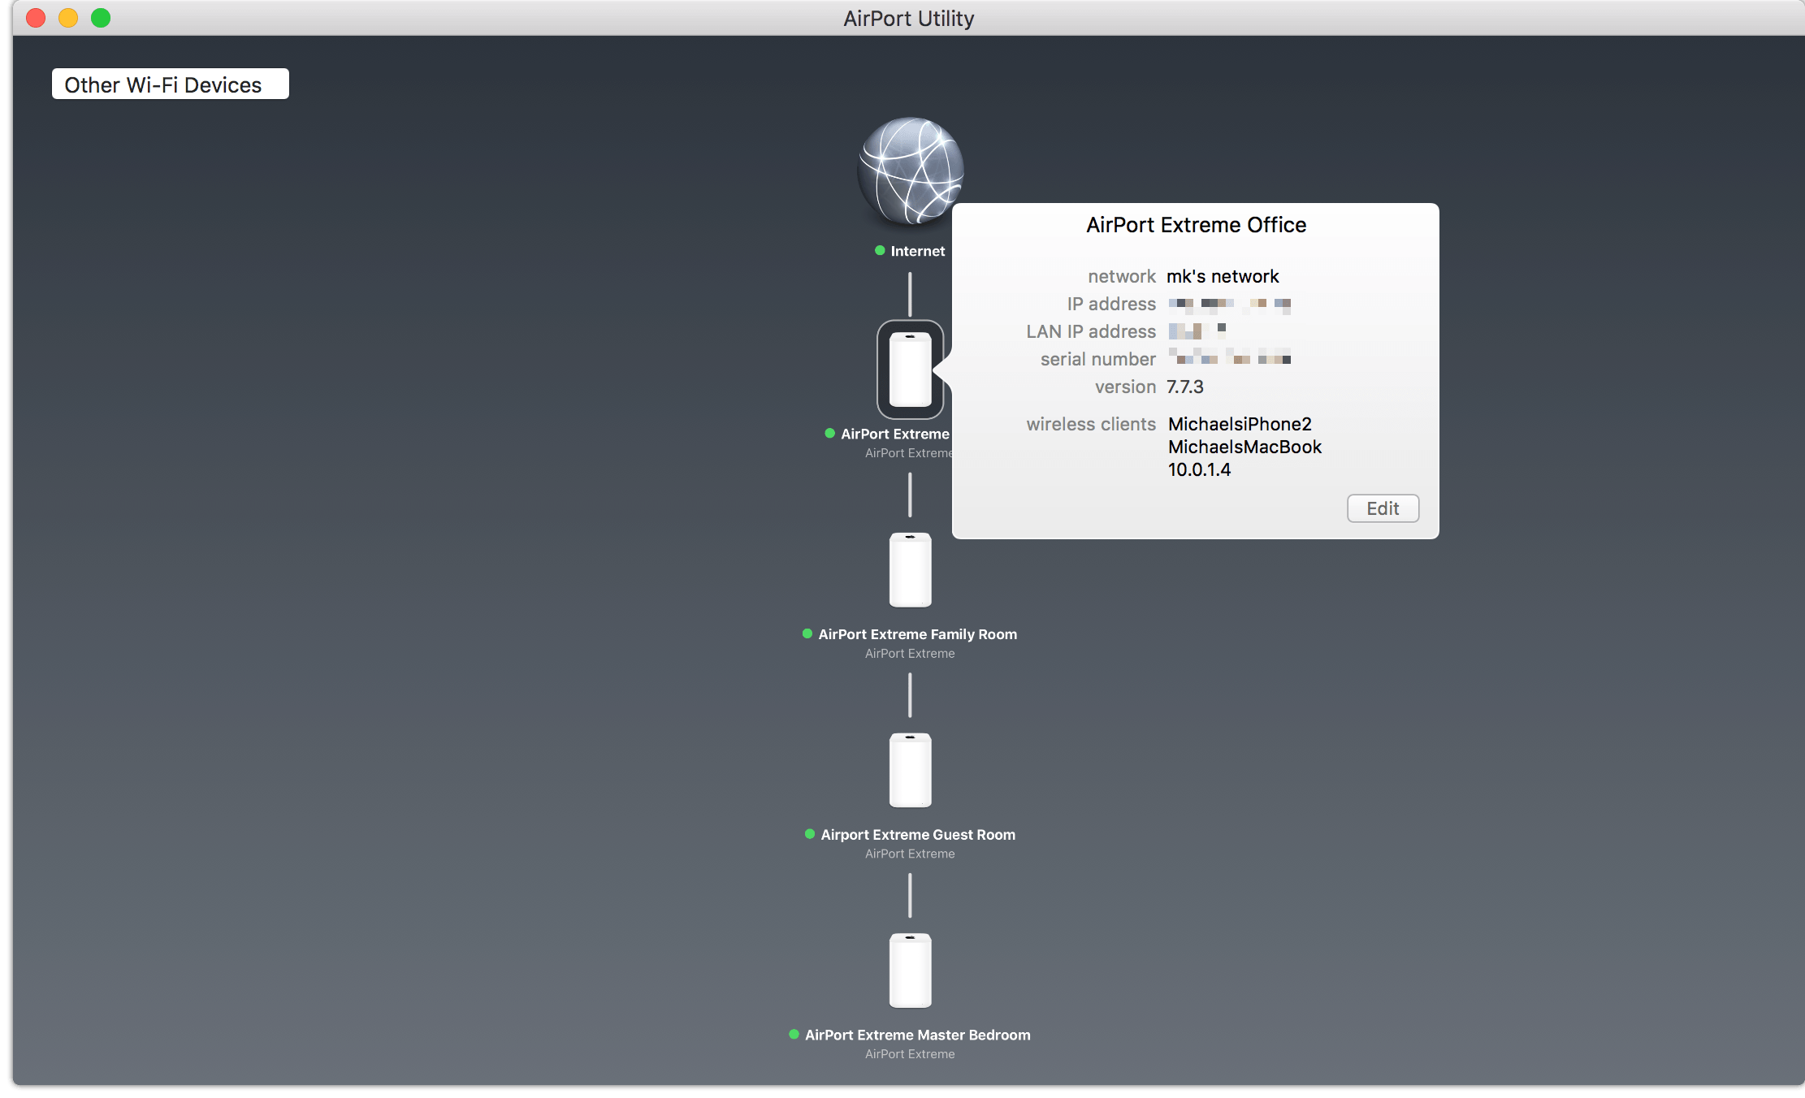Image resolution: width=1805 pixels, height=1098 pixels.
Task: Click the Airport Extreme Guest Room label
Action: coord(918,835)
